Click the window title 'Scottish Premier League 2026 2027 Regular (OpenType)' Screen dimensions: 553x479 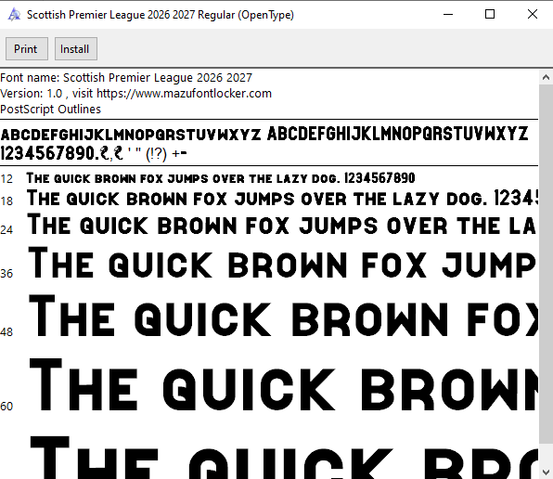161,15
